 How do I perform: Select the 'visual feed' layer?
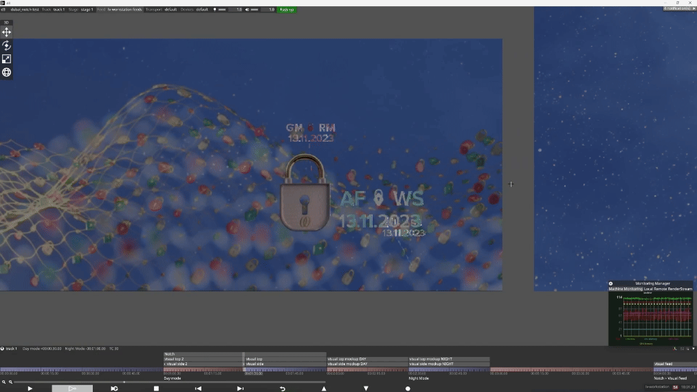(675, 364)
